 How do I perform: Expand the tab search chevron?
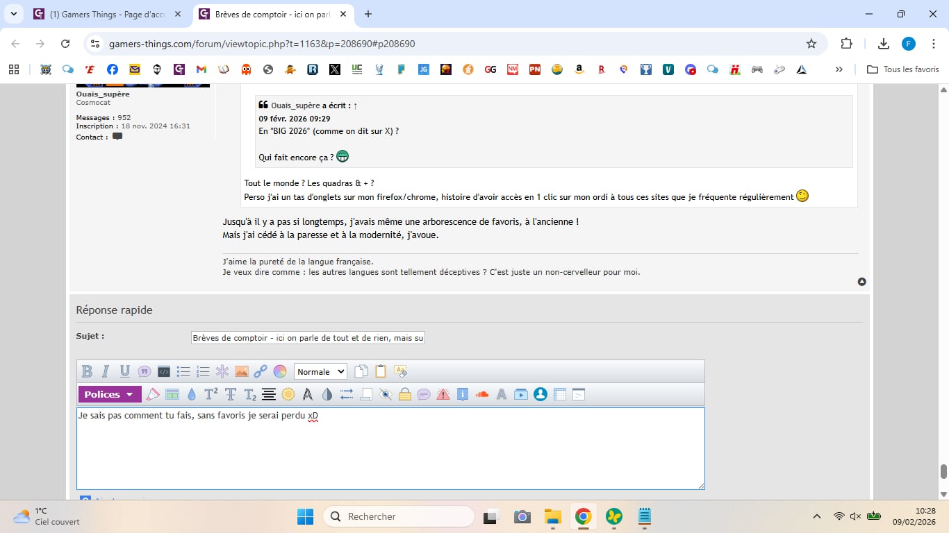[13, 14]
